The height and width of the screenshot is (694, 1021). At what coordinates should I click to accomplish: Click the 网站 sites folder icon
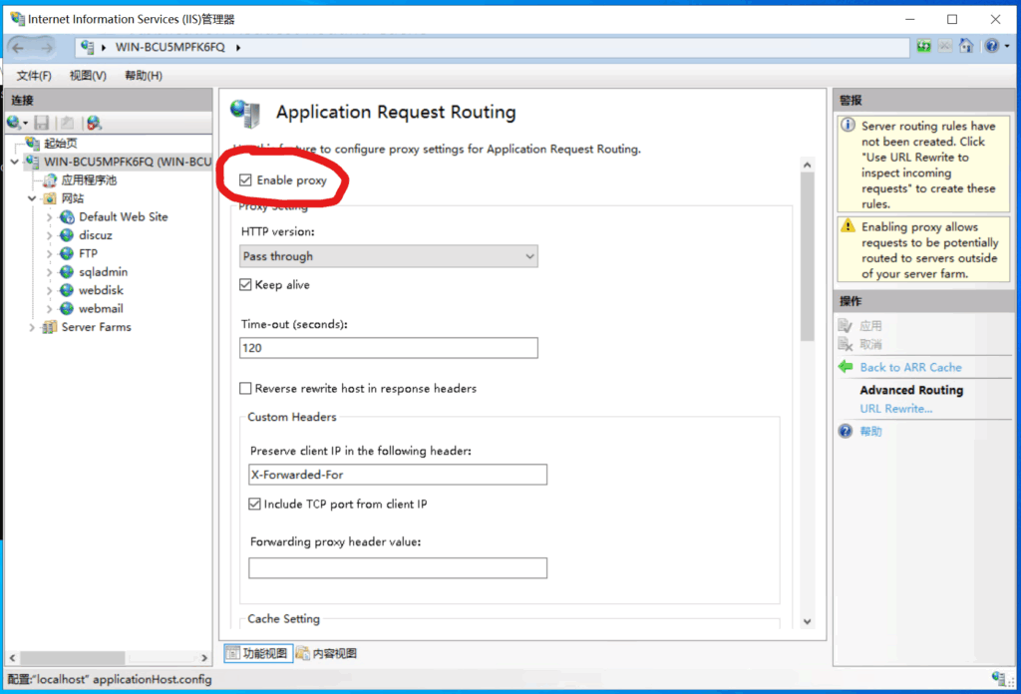[x=50, y=198]
